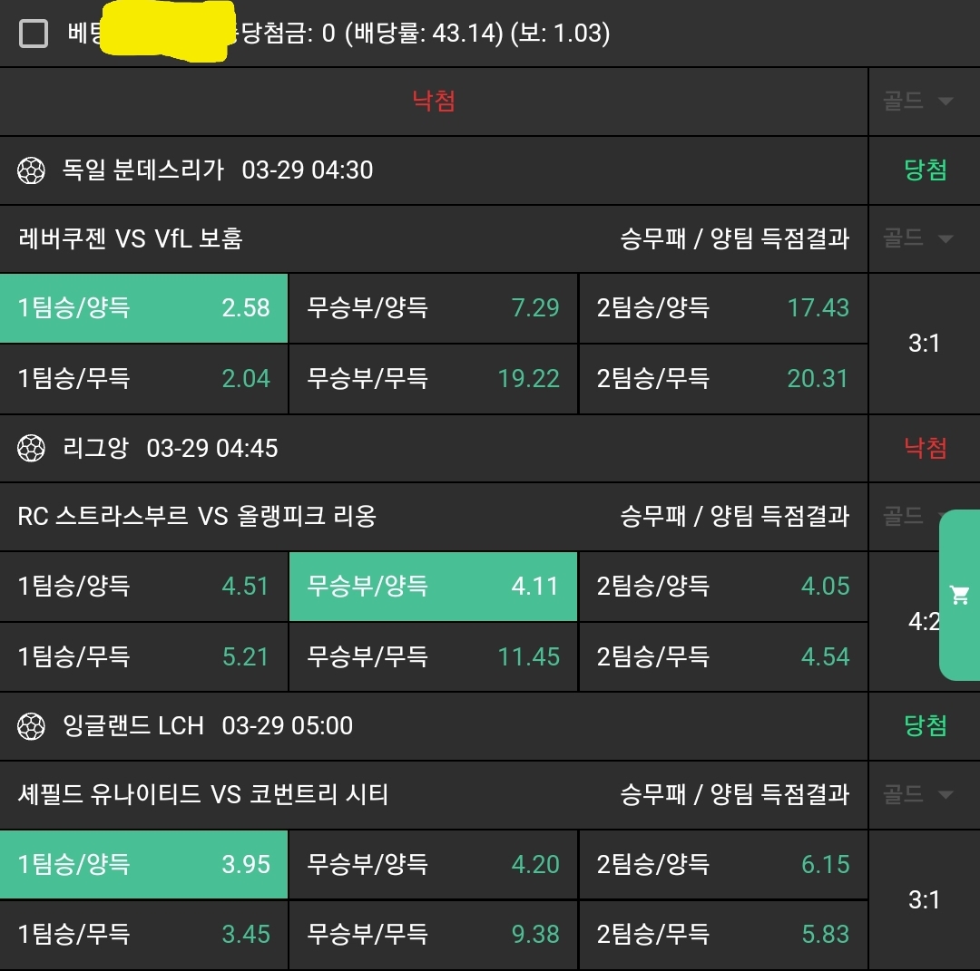Screen dimensions: 980x971
Task: Choose 1팀승/무득 at odds 5.21
Action: (143, 655)
